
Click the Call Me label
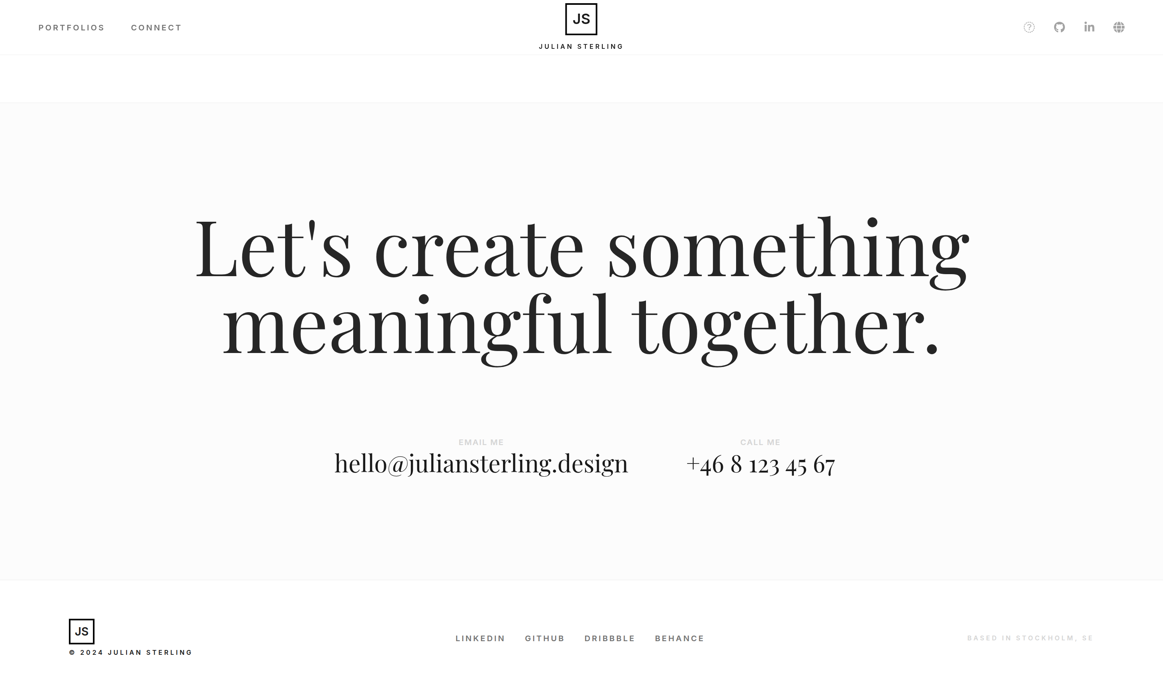pyautogui.click(x=760, y=442)
